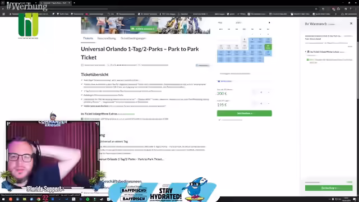Increase quantity for the 195 € ticket
Screen dimensions: 359x202
(269, 103)
